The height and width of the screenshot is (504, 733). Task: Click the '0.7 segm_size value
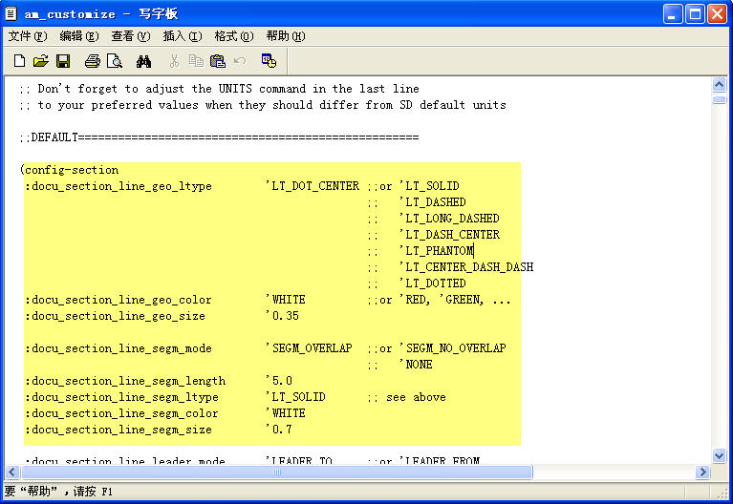coord(279,430)
